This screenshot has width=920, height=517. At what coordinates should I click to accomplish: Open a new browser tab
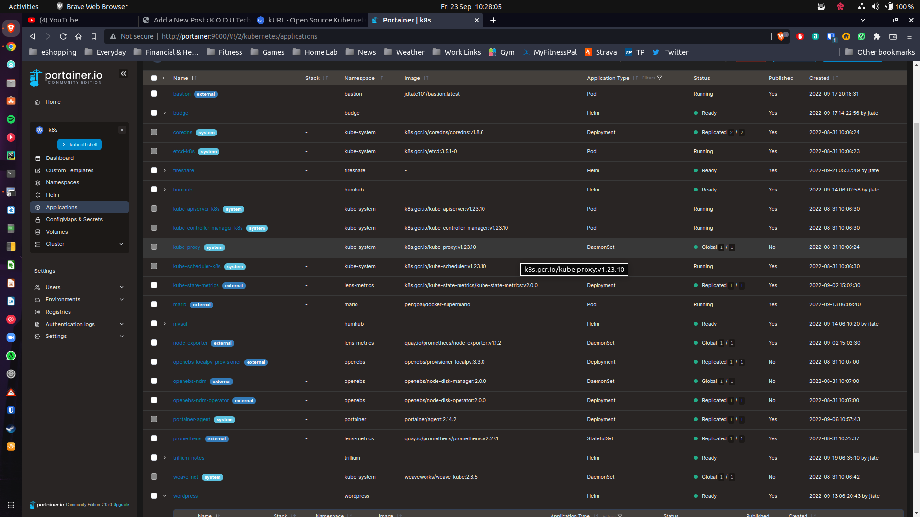point(493,20)
